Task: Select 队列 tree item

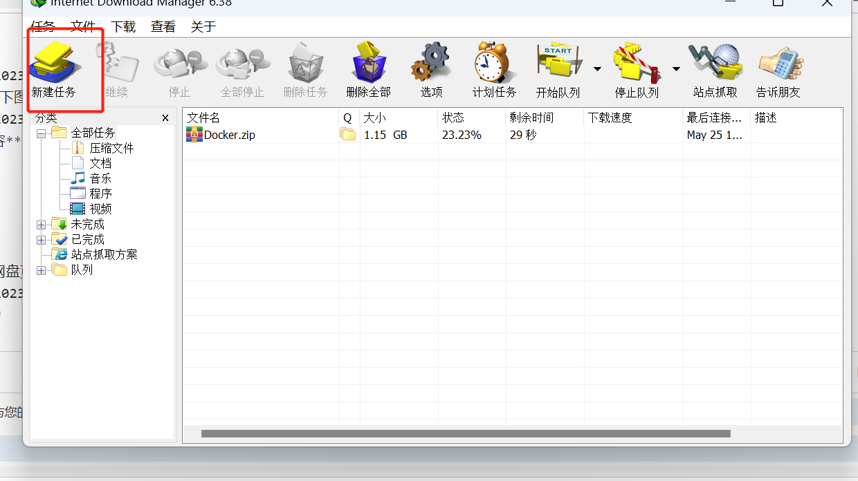Action: [x=82, y=270]
